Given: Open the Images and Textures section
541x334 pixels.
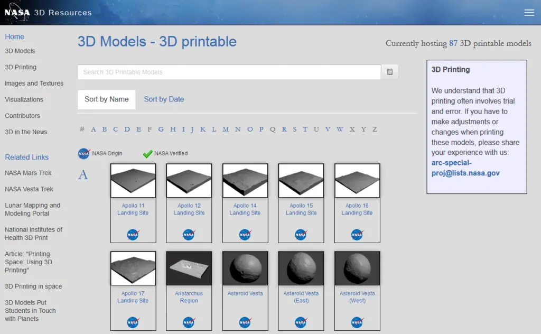Looking at the screenshot, I should coord(34,83).
